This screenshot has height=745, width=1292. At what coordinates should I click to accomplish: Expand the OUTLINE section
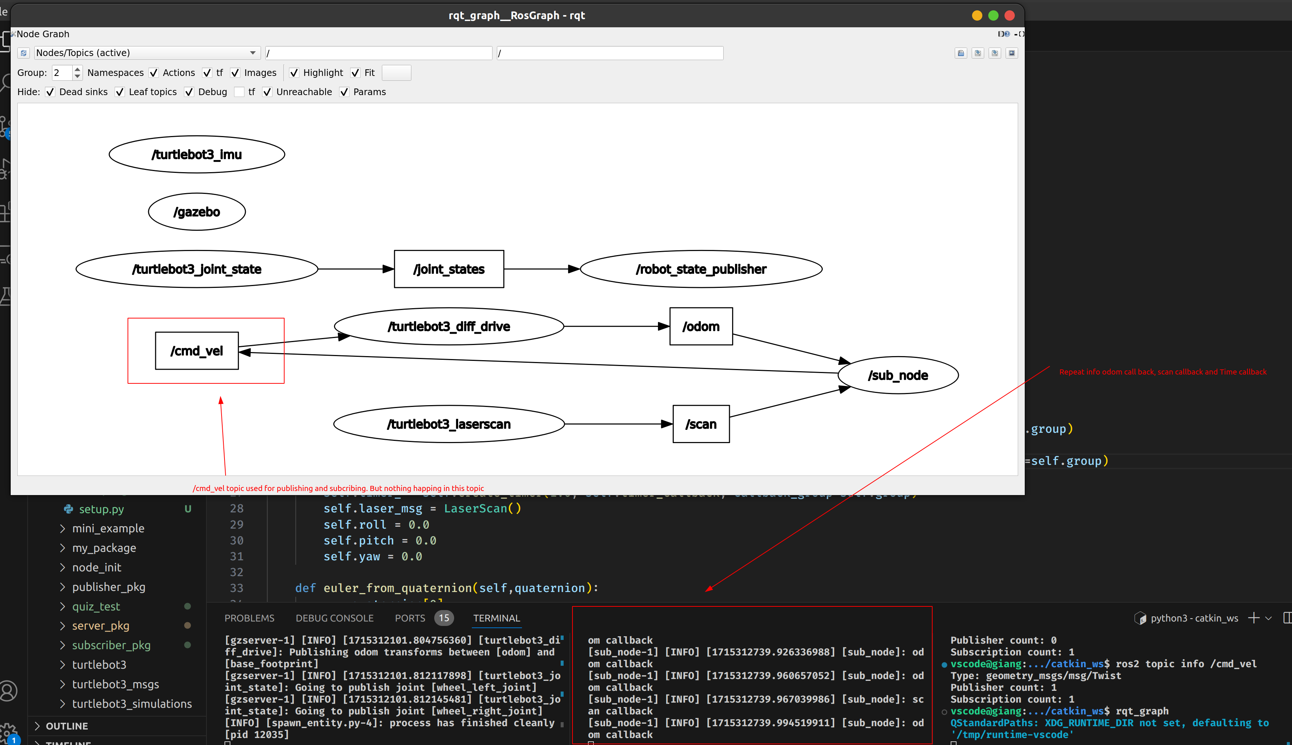point(37,725)
